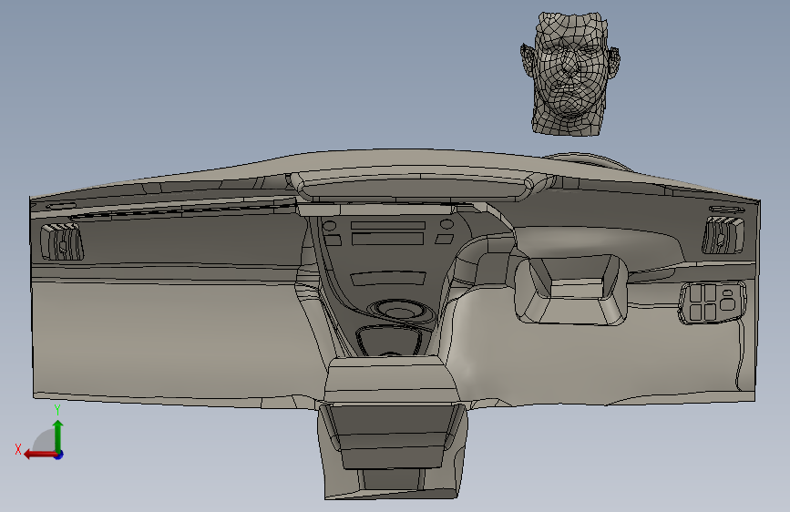
Task: Click the green Y axis arrow
Action: point(58,435)
